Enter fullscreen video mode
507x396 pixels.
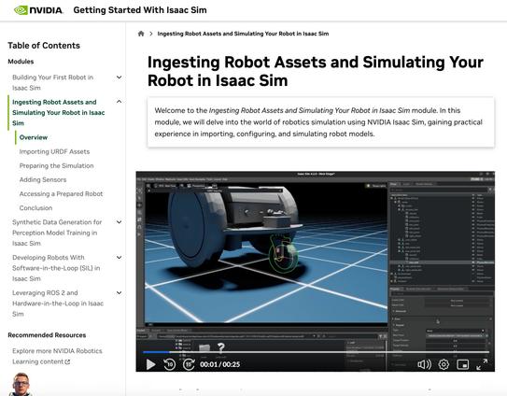tap(482, 364)
